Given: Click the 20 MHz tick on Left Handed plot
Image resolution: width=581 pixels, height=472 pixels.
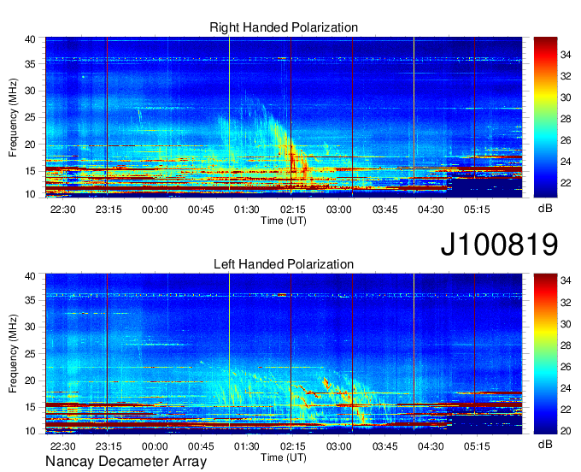Looking at the screenshot, I should pyautogui.click(x=30, y=381).
